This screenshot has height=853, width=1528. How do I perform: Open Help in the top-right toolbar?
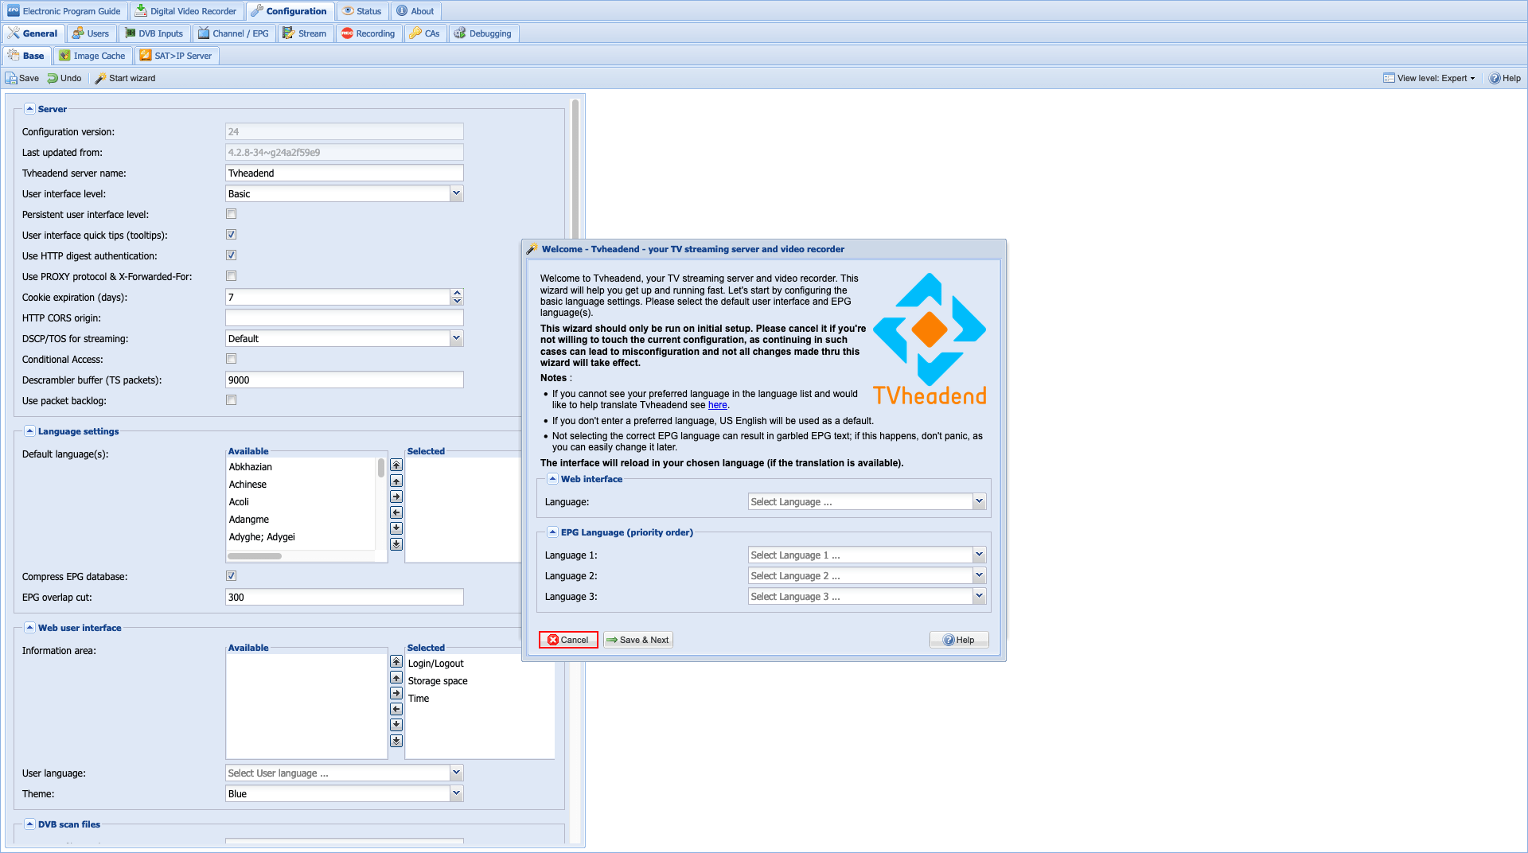(1505, 78)
